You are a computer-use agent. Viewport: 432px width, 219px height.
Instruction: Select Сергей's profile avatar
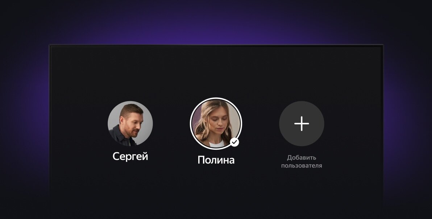coord(130,123)
